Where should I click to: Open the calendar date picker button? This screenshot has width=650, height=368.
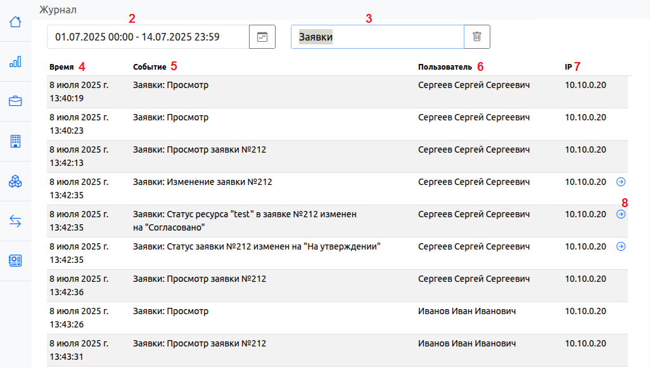tap(262, 37)
